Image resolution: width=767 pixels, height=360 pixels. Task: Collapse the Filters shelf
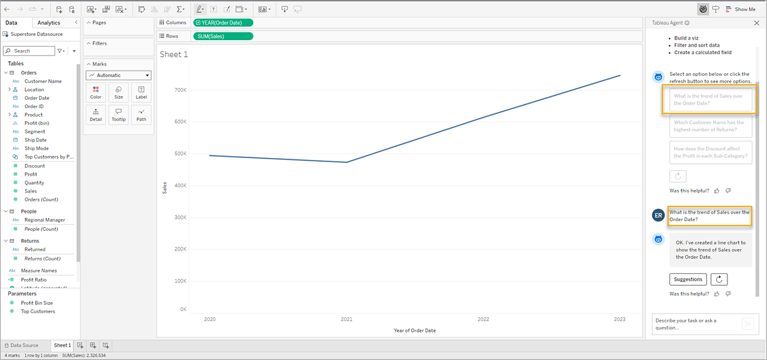pyautogui.click(x=88, y=43)
